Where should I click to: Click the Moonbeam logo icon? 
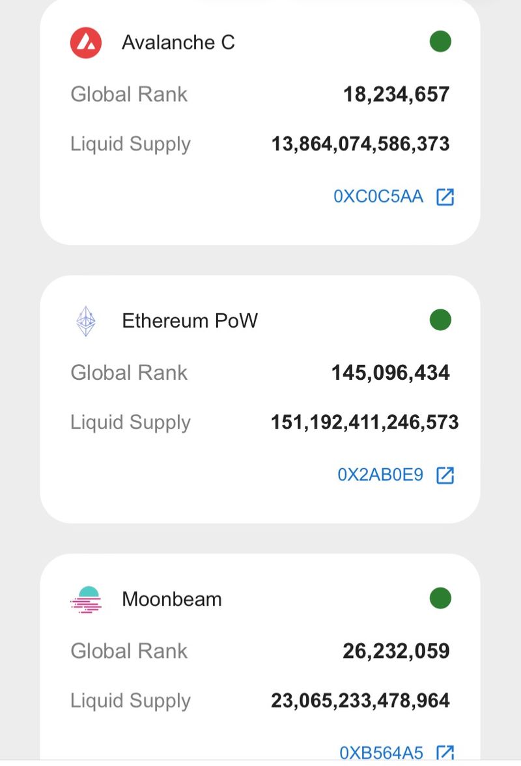coord(86,599)
